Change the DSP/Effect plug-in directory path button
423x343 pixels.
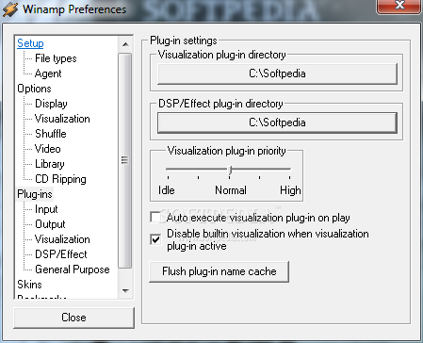277,122
